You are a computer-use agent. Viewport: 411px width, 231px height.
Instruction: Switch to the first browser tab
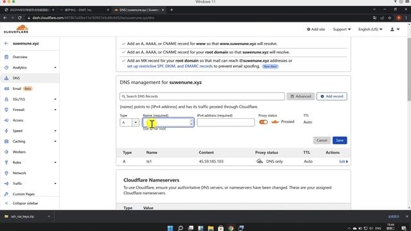(30, 10)
